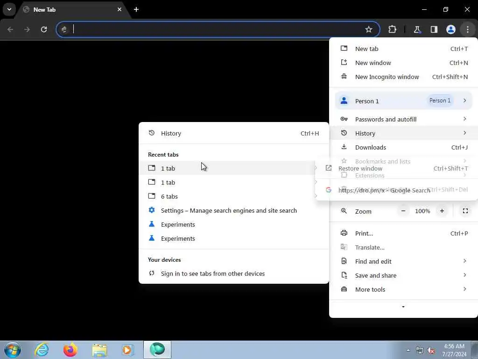Launch Internet Explorer from taskbar
The height and width of the screenshot is (359, 478).
(42, 350)
